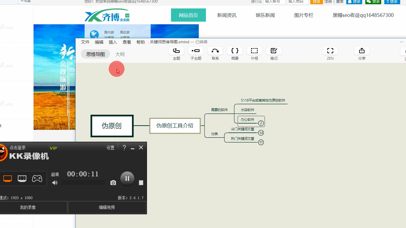Click the WeChat login button

coord(373,2)
